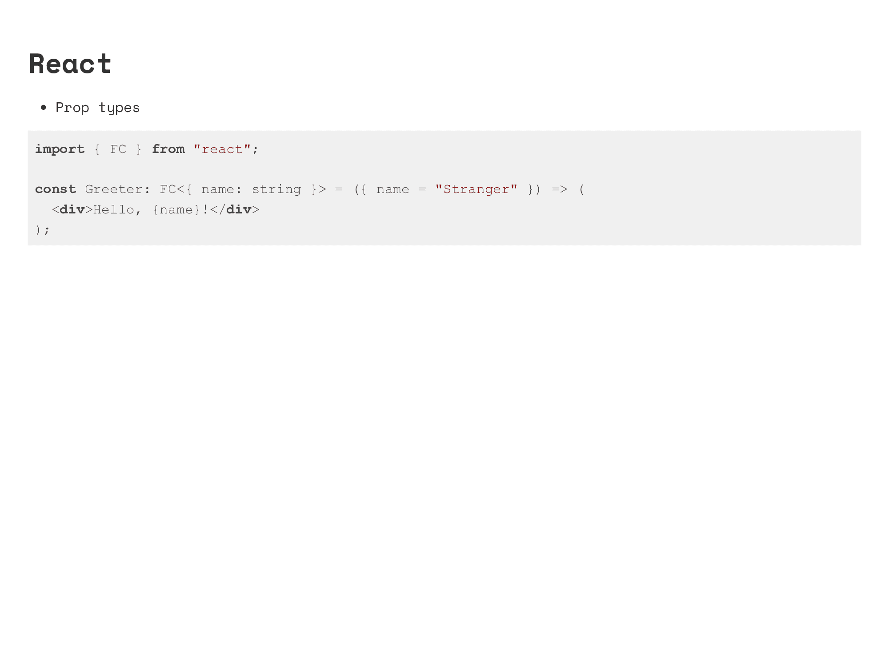Viewport: 889px width, 667px height.
Task: Click the arrow function => symbol
Action: coord(559,189)
